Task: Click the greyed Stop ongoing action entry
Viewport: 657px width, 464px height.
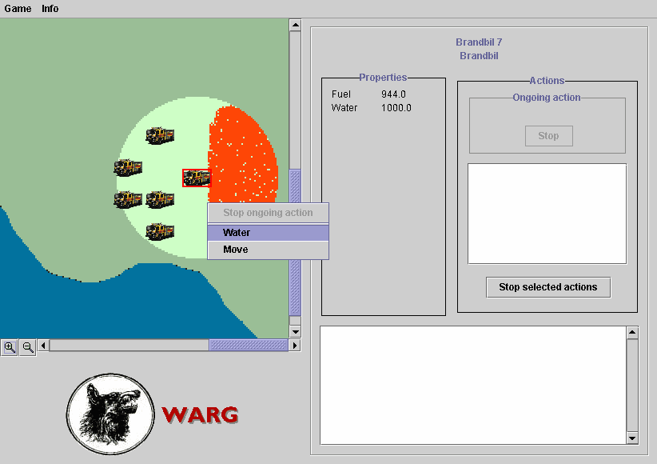Action: (268, 213)
